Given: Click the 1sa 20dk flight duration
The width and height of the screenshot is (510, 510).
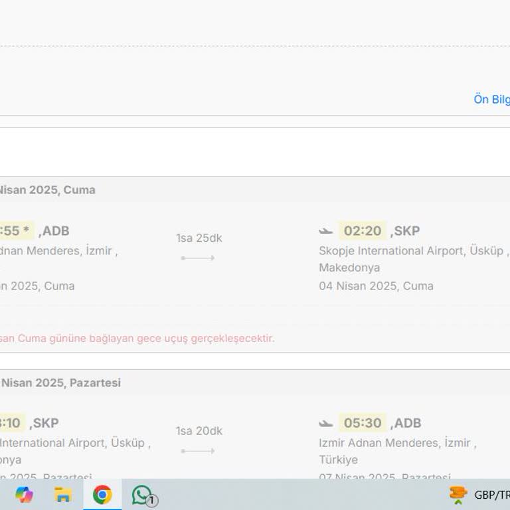Looking at the screenshot, I should pyautogui.click(x=199, y=431).
